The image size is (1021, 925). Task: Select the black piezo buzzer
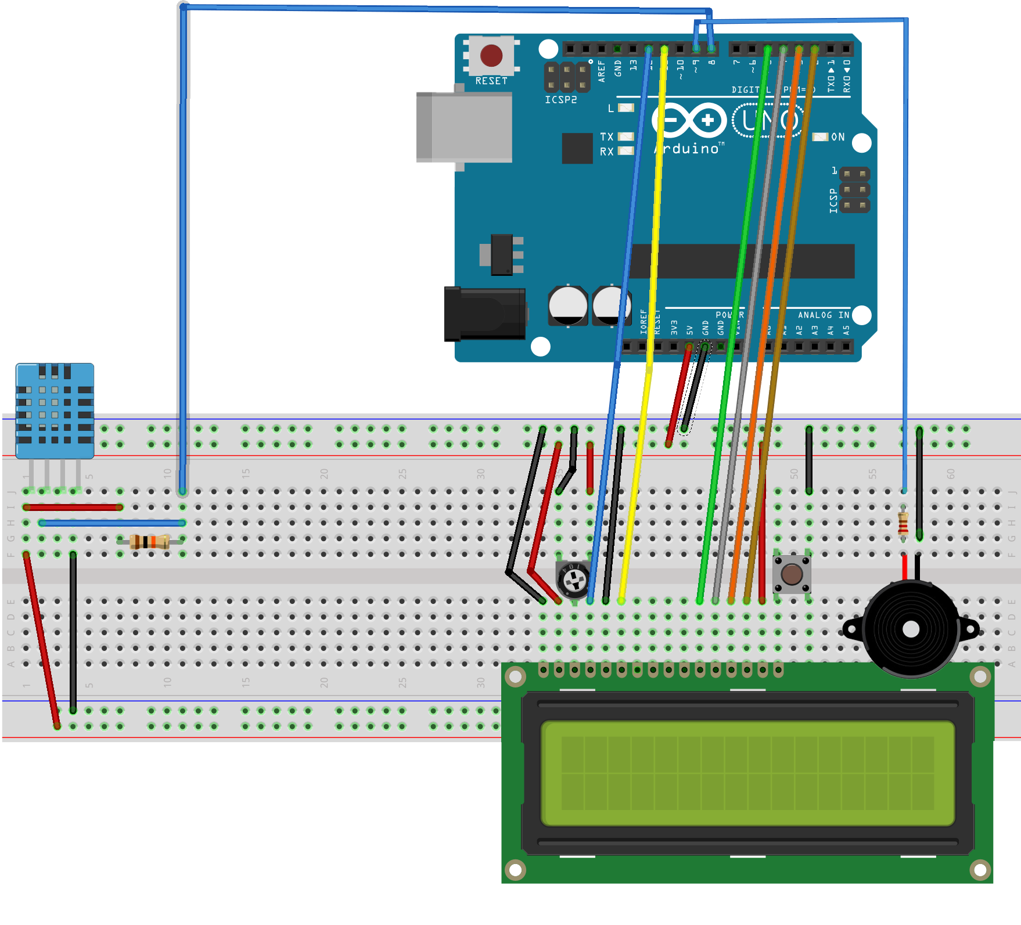(911, 628)
